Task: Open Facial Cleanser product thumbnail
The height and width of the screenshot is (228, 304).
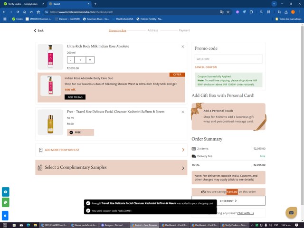Action: click(50, 122)
